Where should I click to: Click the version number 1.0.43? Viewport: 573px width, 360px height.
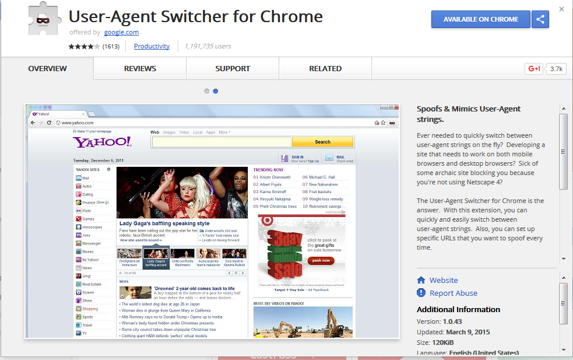pos(452,321)
